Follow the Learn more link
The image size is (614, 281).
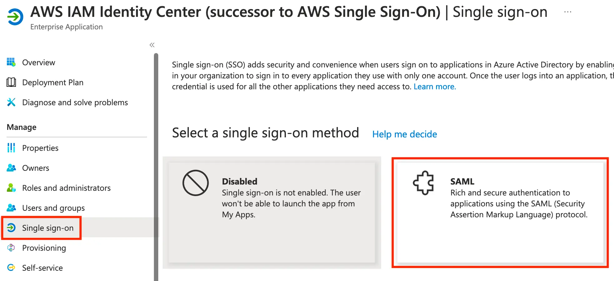click(435, 86)
